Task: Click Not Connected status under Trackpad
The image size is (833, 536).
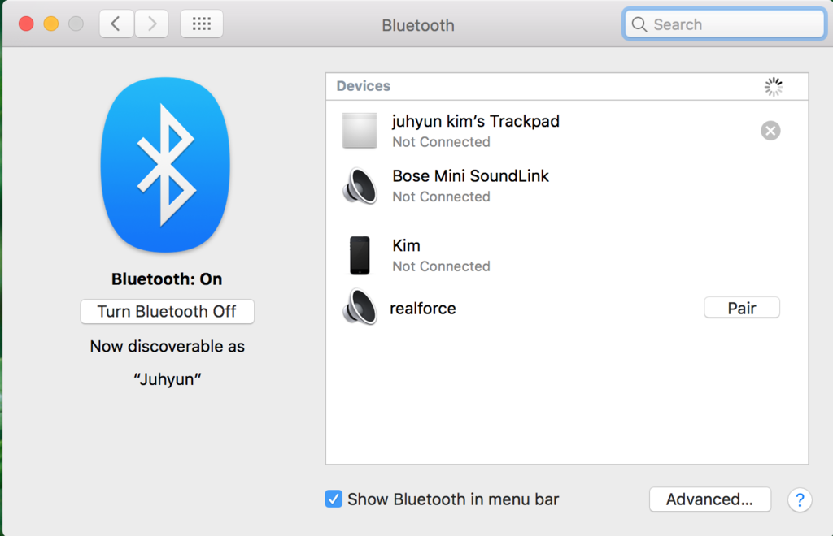Action: [x=441, y=142]
